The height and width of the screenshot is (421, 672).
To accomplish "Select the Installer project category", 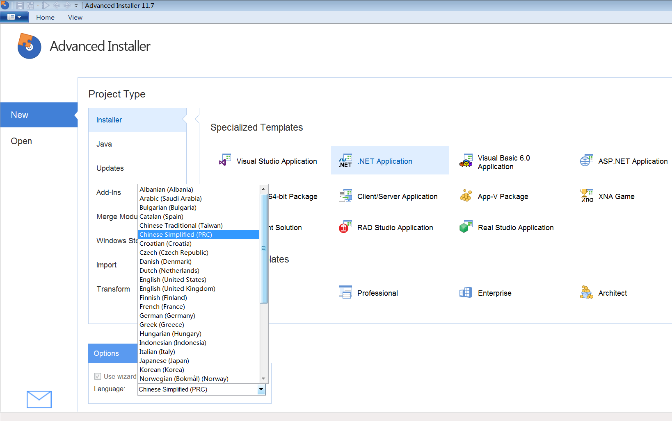I will (137, 120).
